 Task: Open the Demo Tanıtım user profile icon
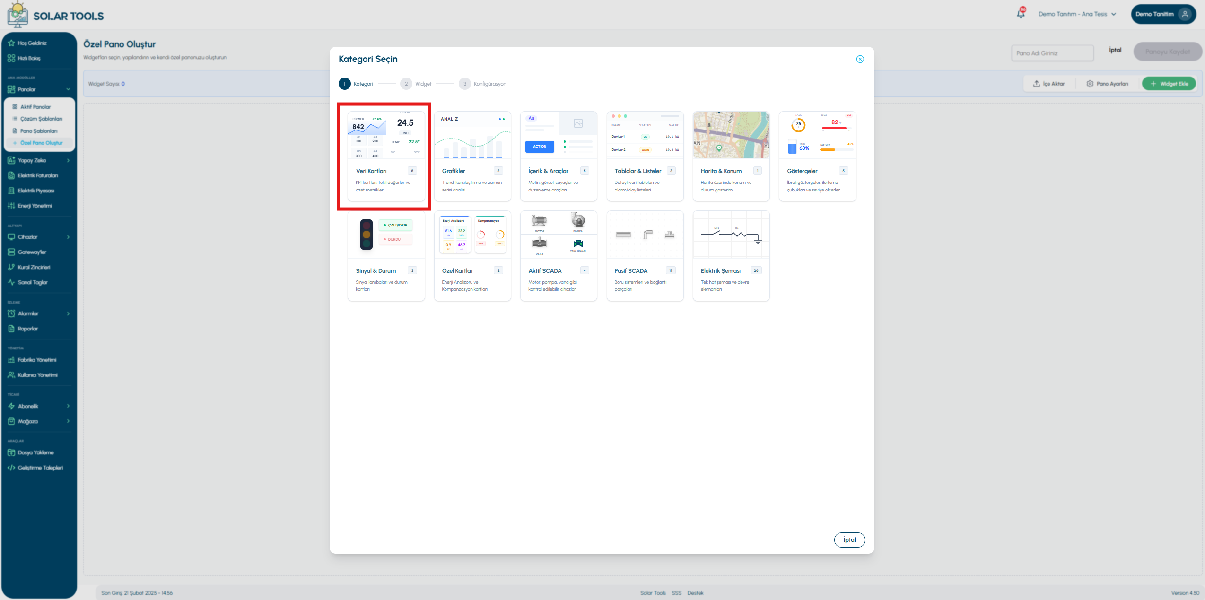tap(1184, 14)
